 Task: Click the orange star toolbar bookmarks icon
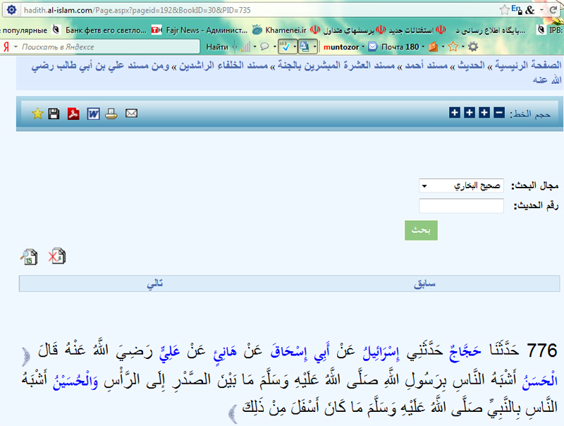(453, 47)
